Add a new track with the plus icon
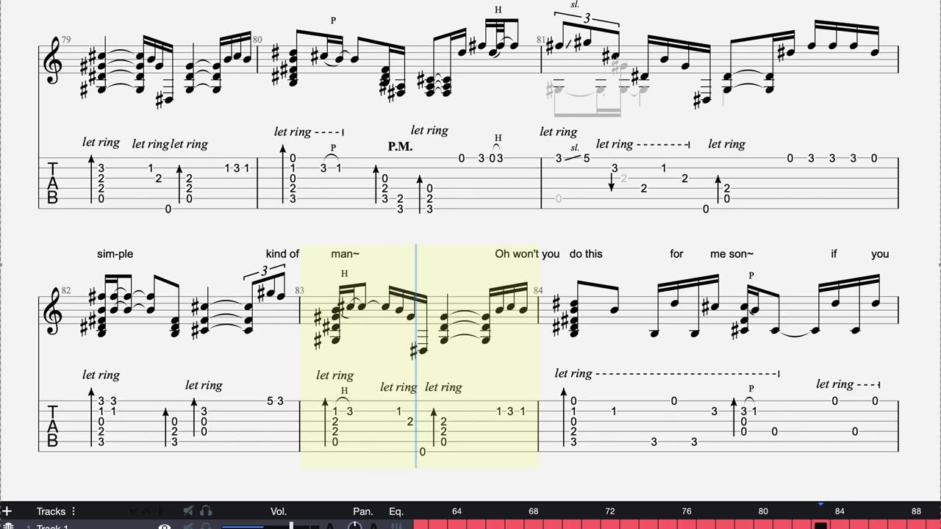The image size is (941, 529). [7, 511]
